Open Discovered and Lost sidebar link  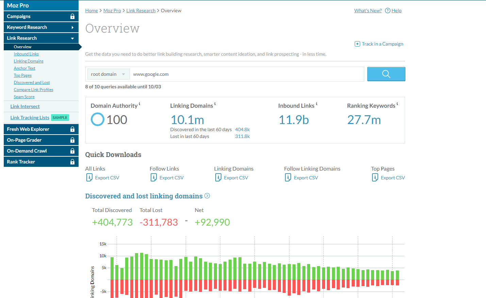(32, 83)
